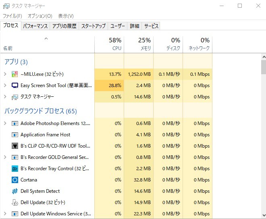Open the オプション(O) menu
This screenshot has width=266, height=219.
(x=40, y=16)
